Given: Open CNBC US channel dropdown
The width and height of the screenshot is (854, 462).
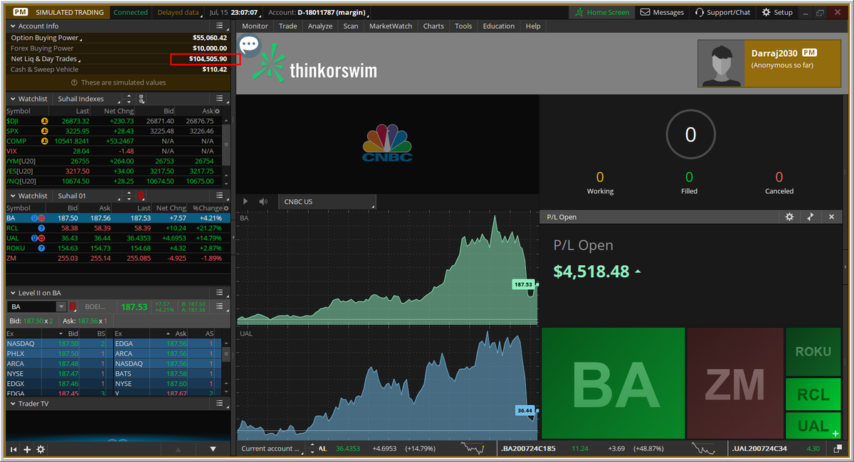Looking at the screenshot, I should point(327,202).
